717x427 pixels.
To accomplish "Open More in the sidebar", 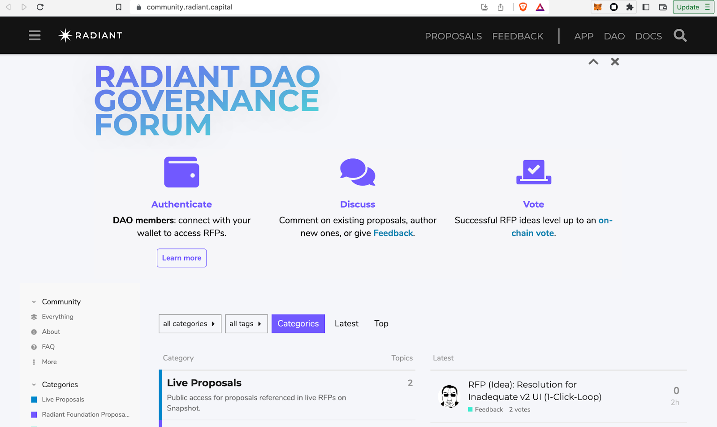I will [x=49, y=362].
